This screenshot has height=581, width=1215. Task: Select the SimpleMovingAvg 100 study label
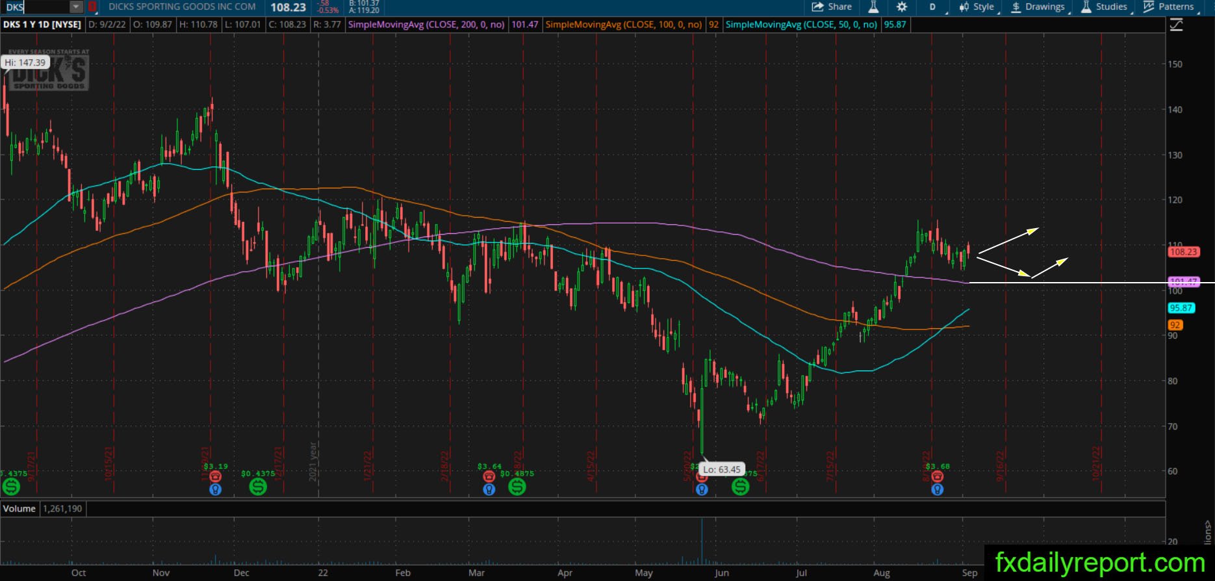624,25
